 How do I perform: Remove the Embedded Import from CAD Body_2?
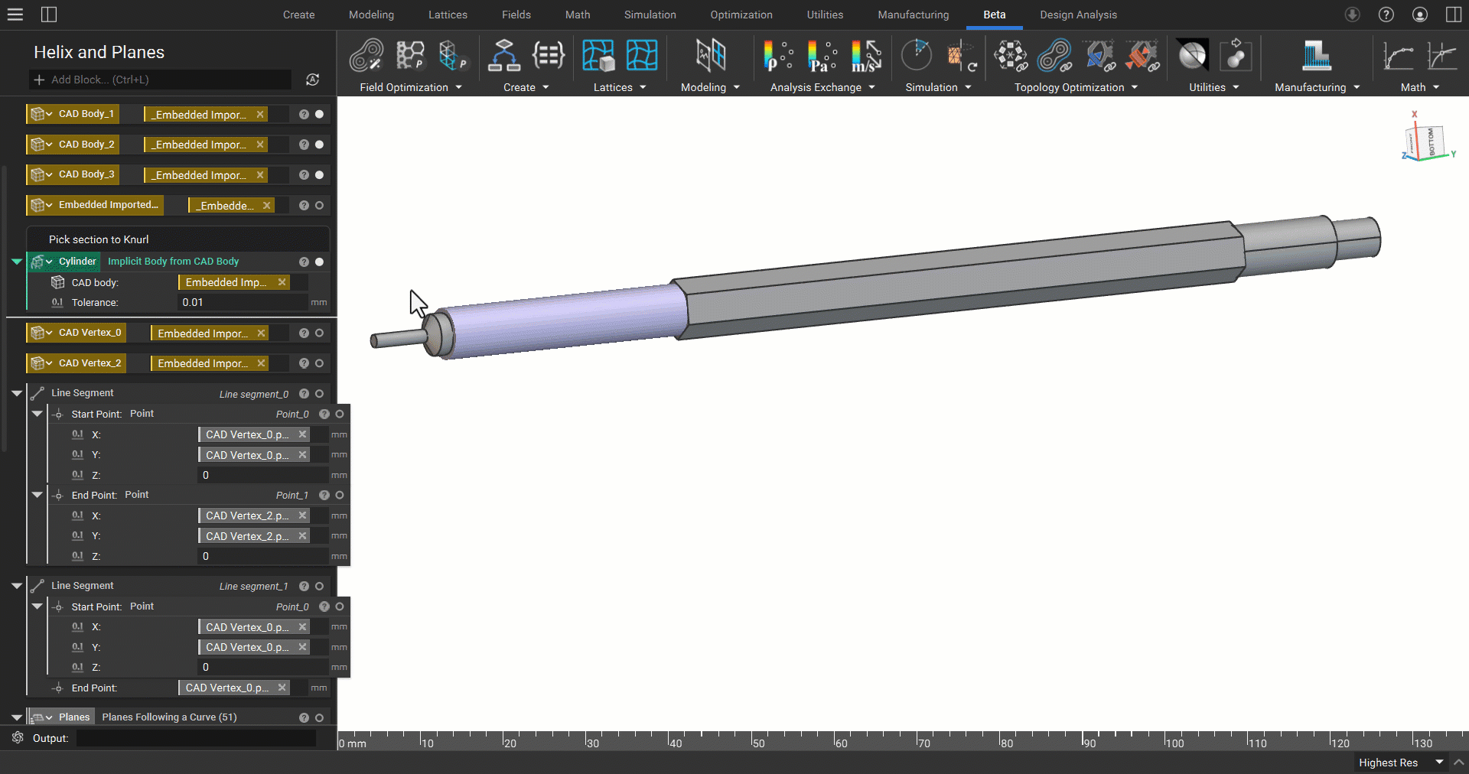[x=261, y=145]
